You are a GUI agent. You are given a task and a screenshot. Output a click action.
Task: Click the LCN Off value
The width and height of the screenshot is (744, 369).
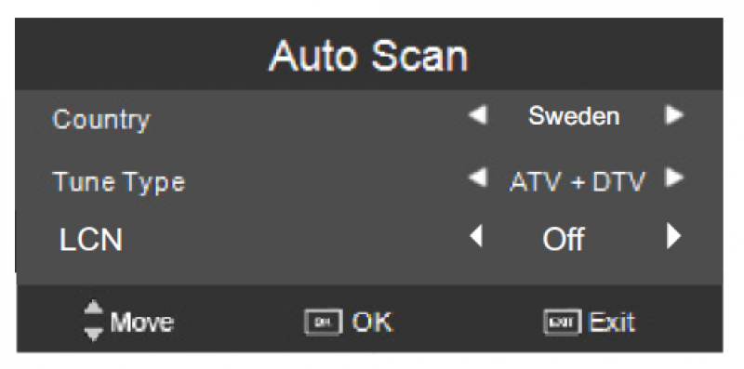(x=564, y=239)
